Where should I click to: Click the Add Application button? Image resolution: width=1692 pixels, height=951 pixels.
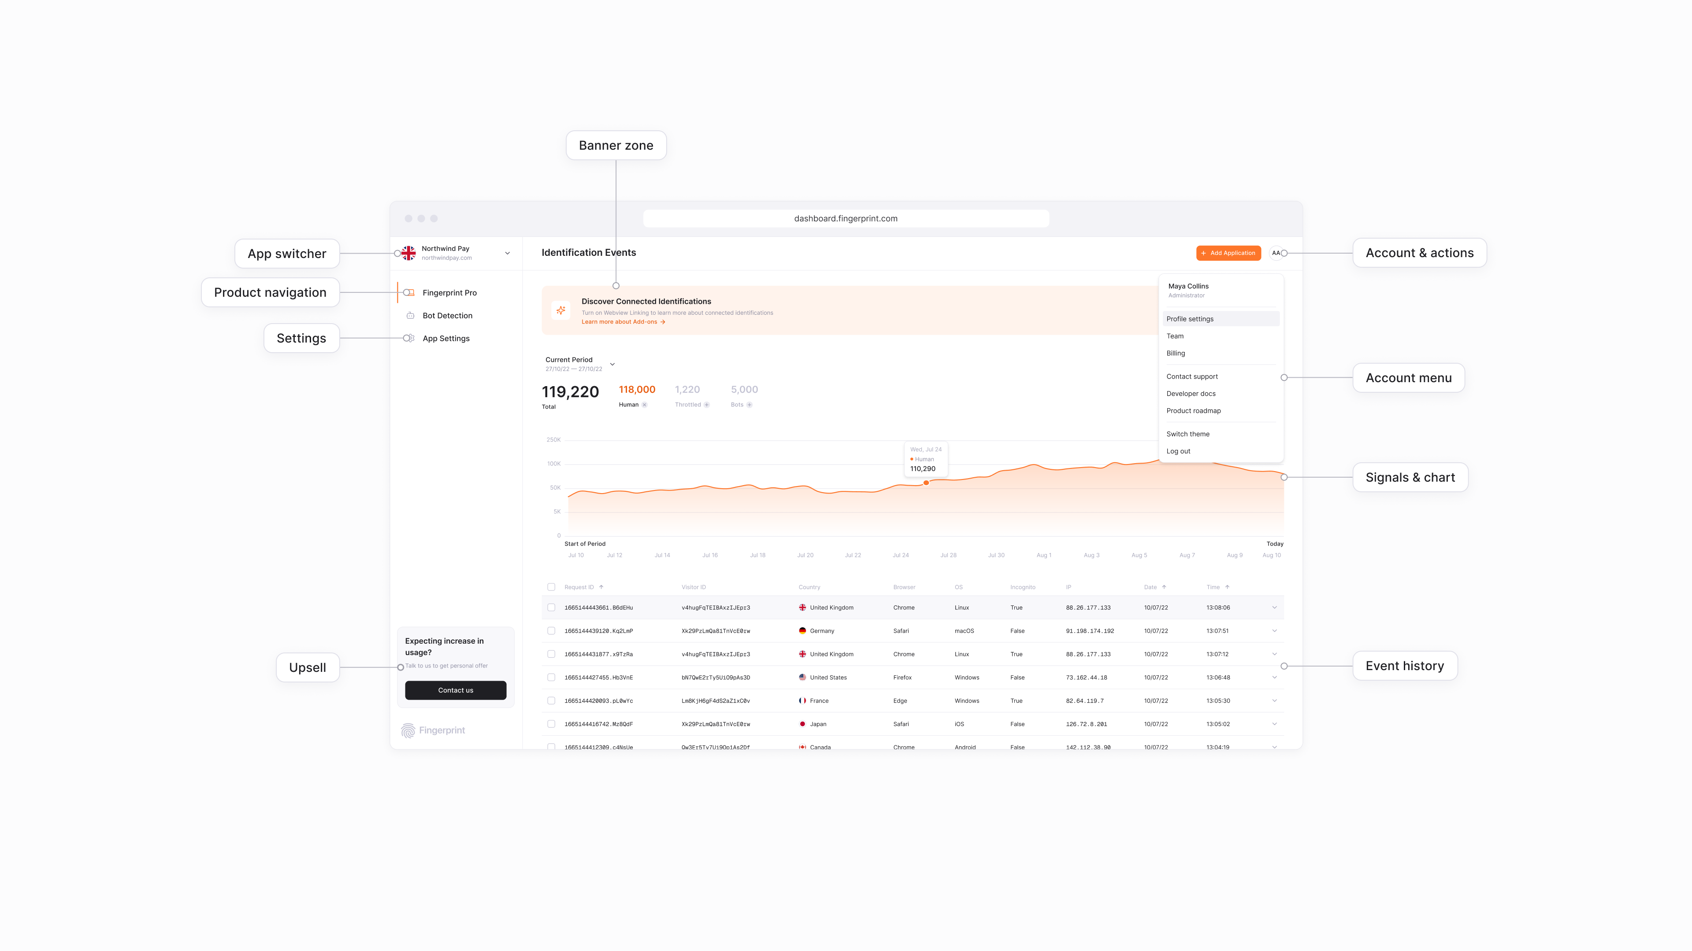[x=1228, y=253]
